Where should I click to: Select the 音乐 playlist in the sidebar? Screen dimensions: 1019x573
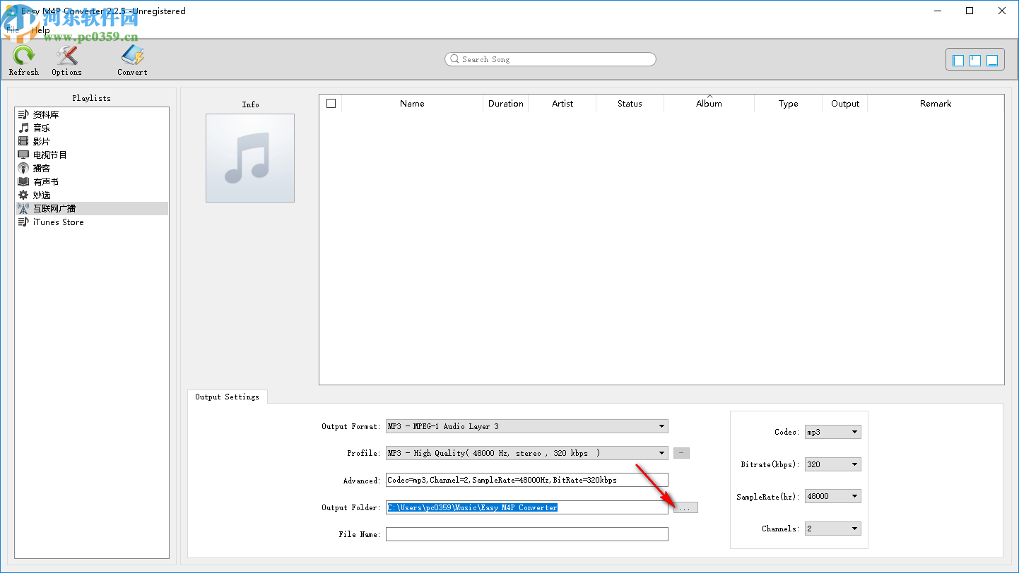tap(41, 128)
